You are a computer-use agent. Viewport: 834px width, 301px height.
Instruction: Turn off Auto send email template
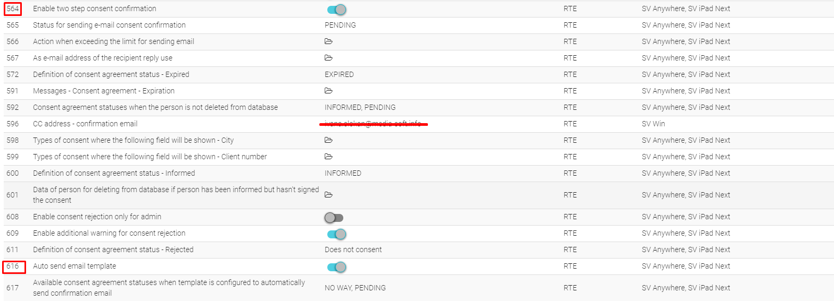point(336,266)
